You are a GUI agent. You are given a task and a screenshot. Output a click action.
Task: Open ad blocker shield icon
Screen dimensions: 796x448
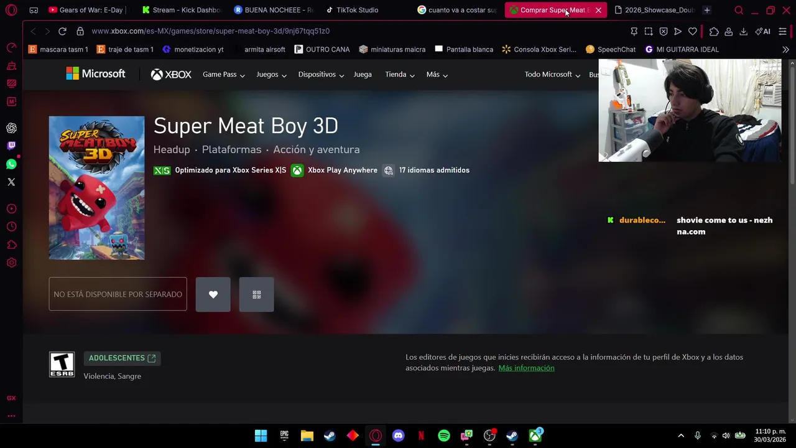coord(664,31)
